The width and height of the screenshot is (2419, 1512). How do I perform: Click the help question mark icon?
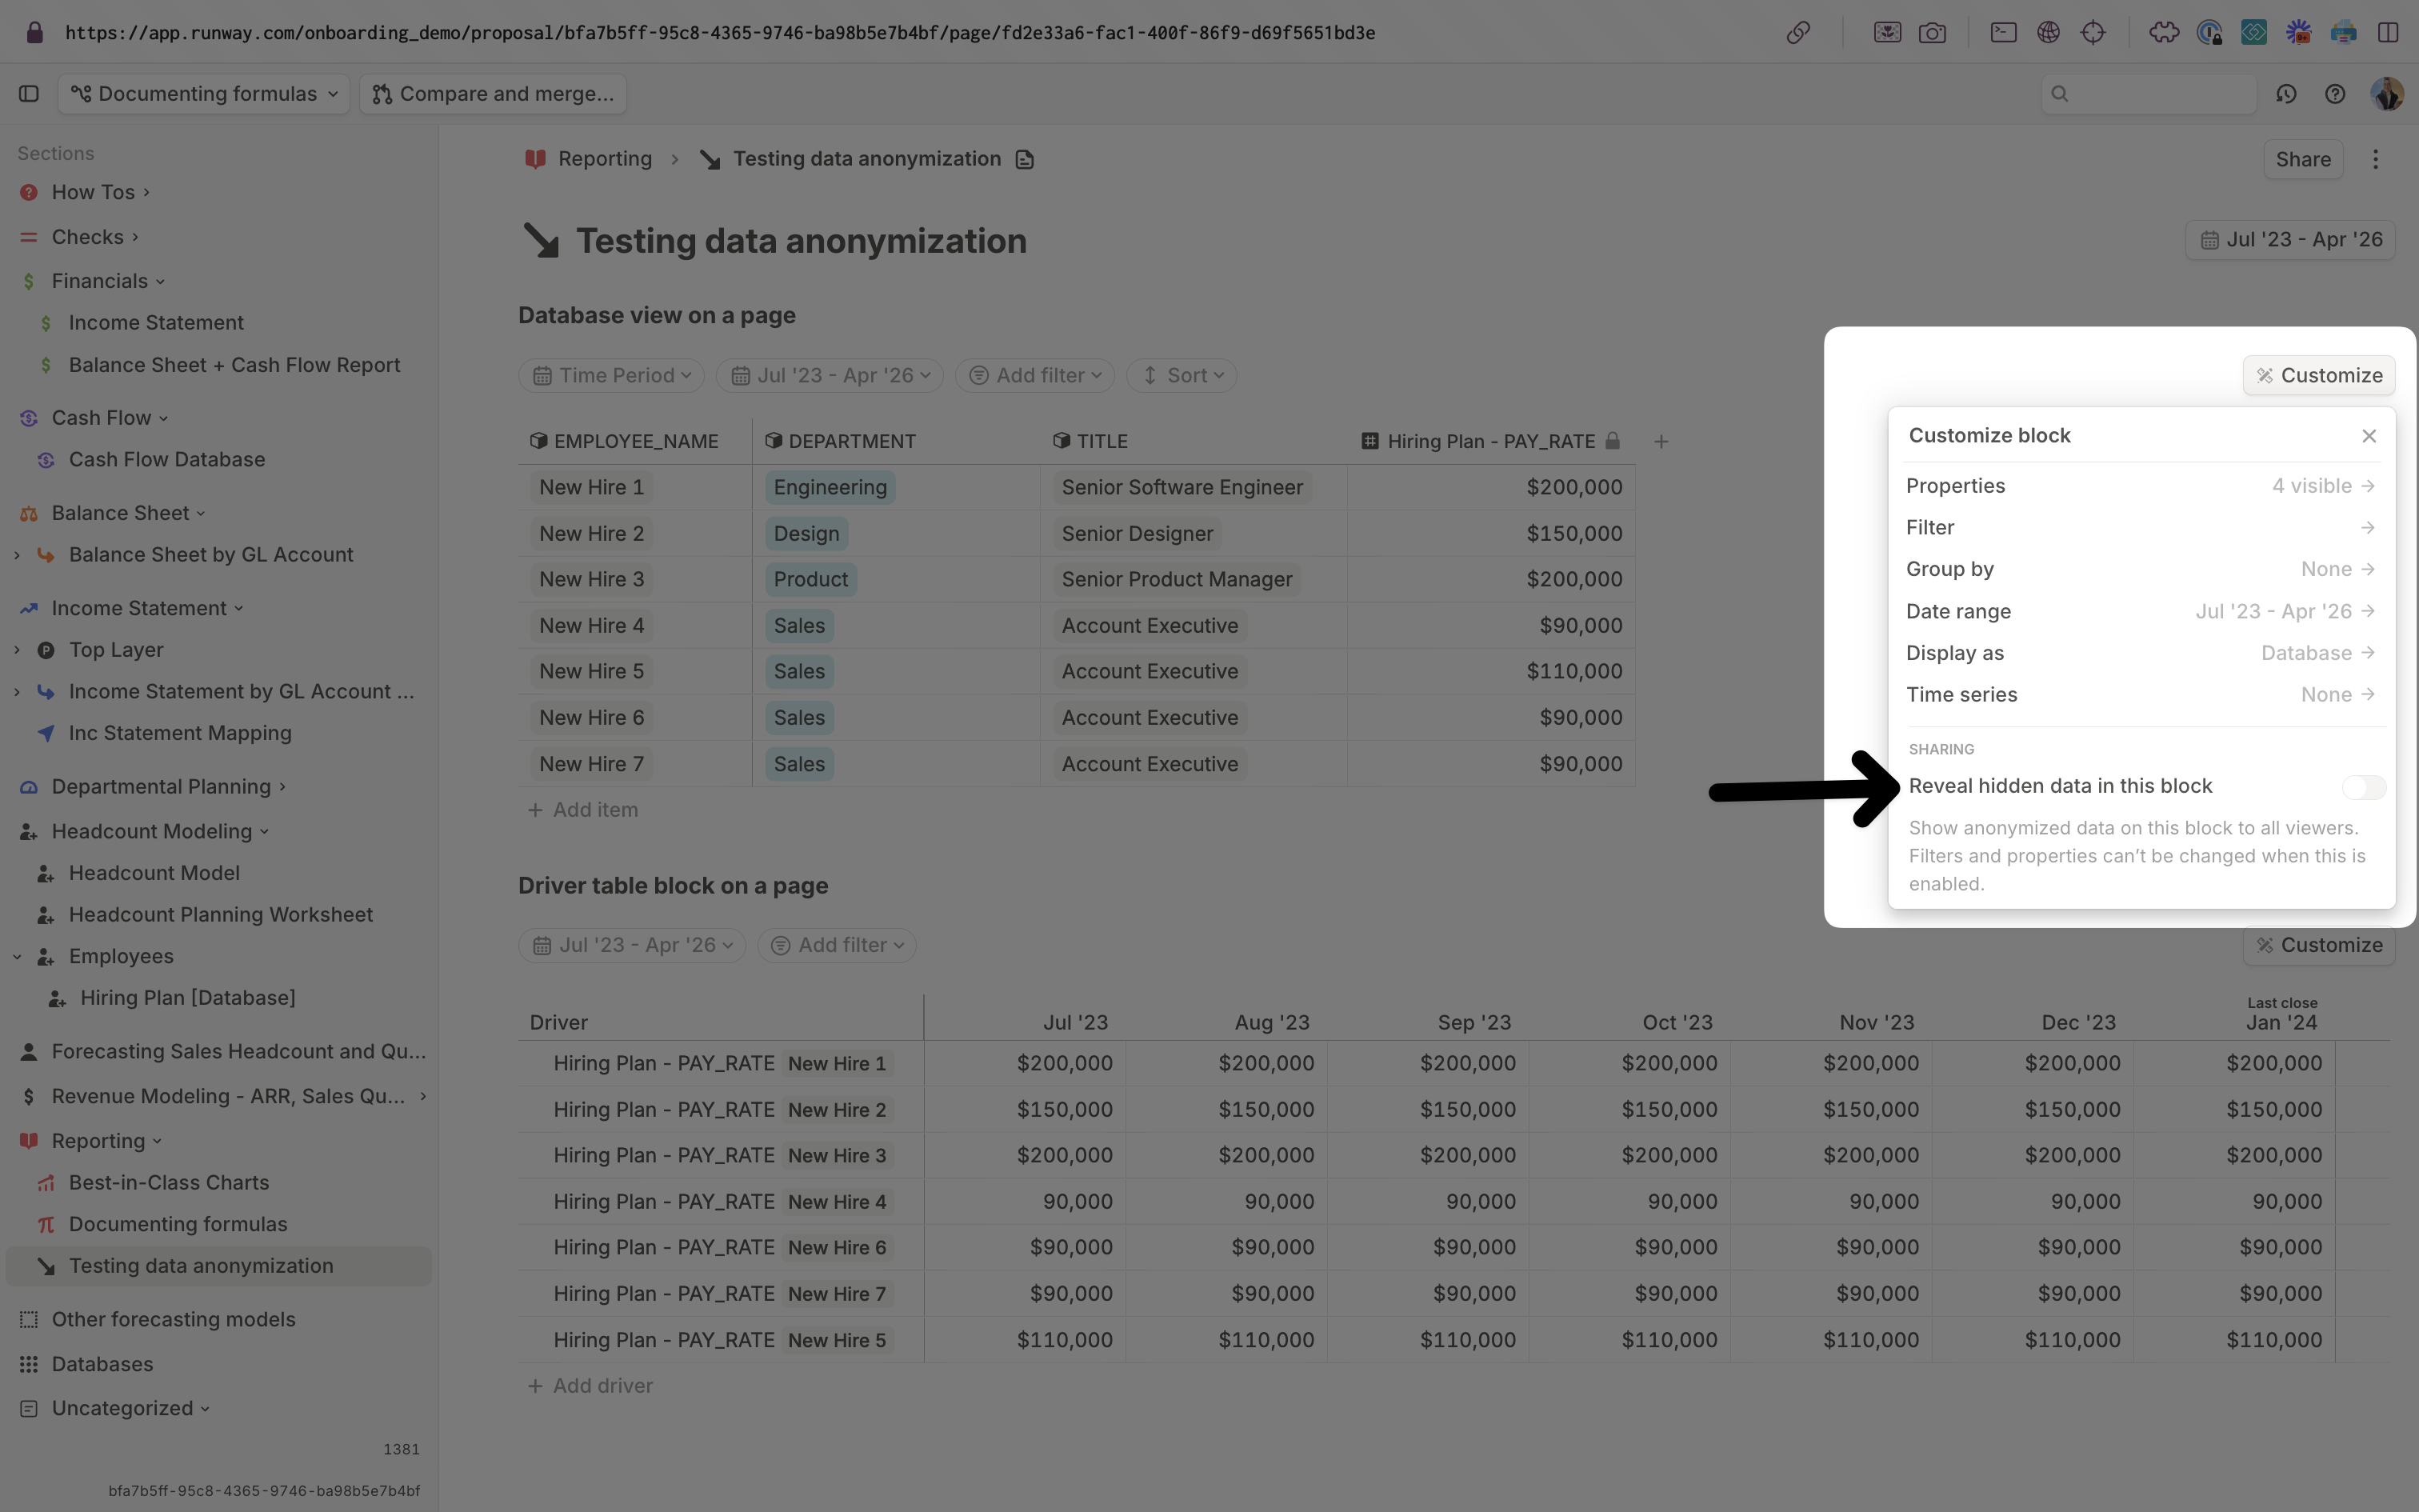2335,94
